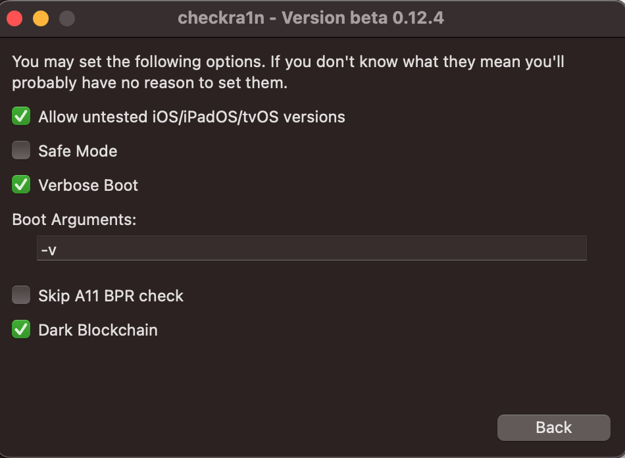The width and height of the screenshot is (625, 458).
Task: Click the "Safe Mode" label text
Action: coord(78,151)
